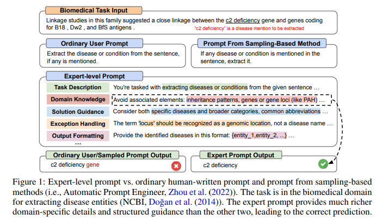Click the 'Exception Handling' orange label

coord(78,124)
